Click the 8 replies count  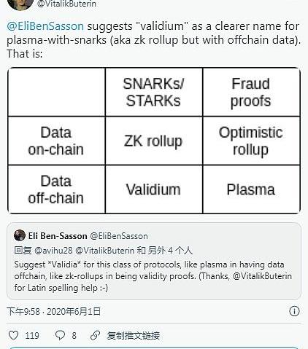pos(74,336)
